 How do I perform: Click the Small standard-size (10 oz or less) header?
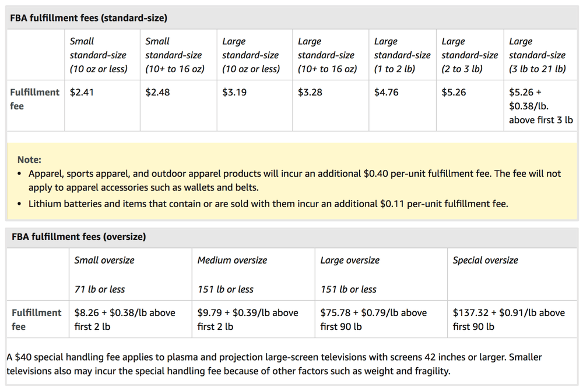99,55
